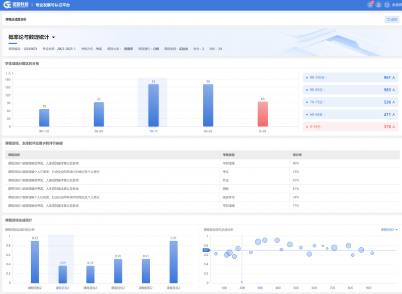Click the 返回 back button
402x294 pixels.
(x=392, y=20)
